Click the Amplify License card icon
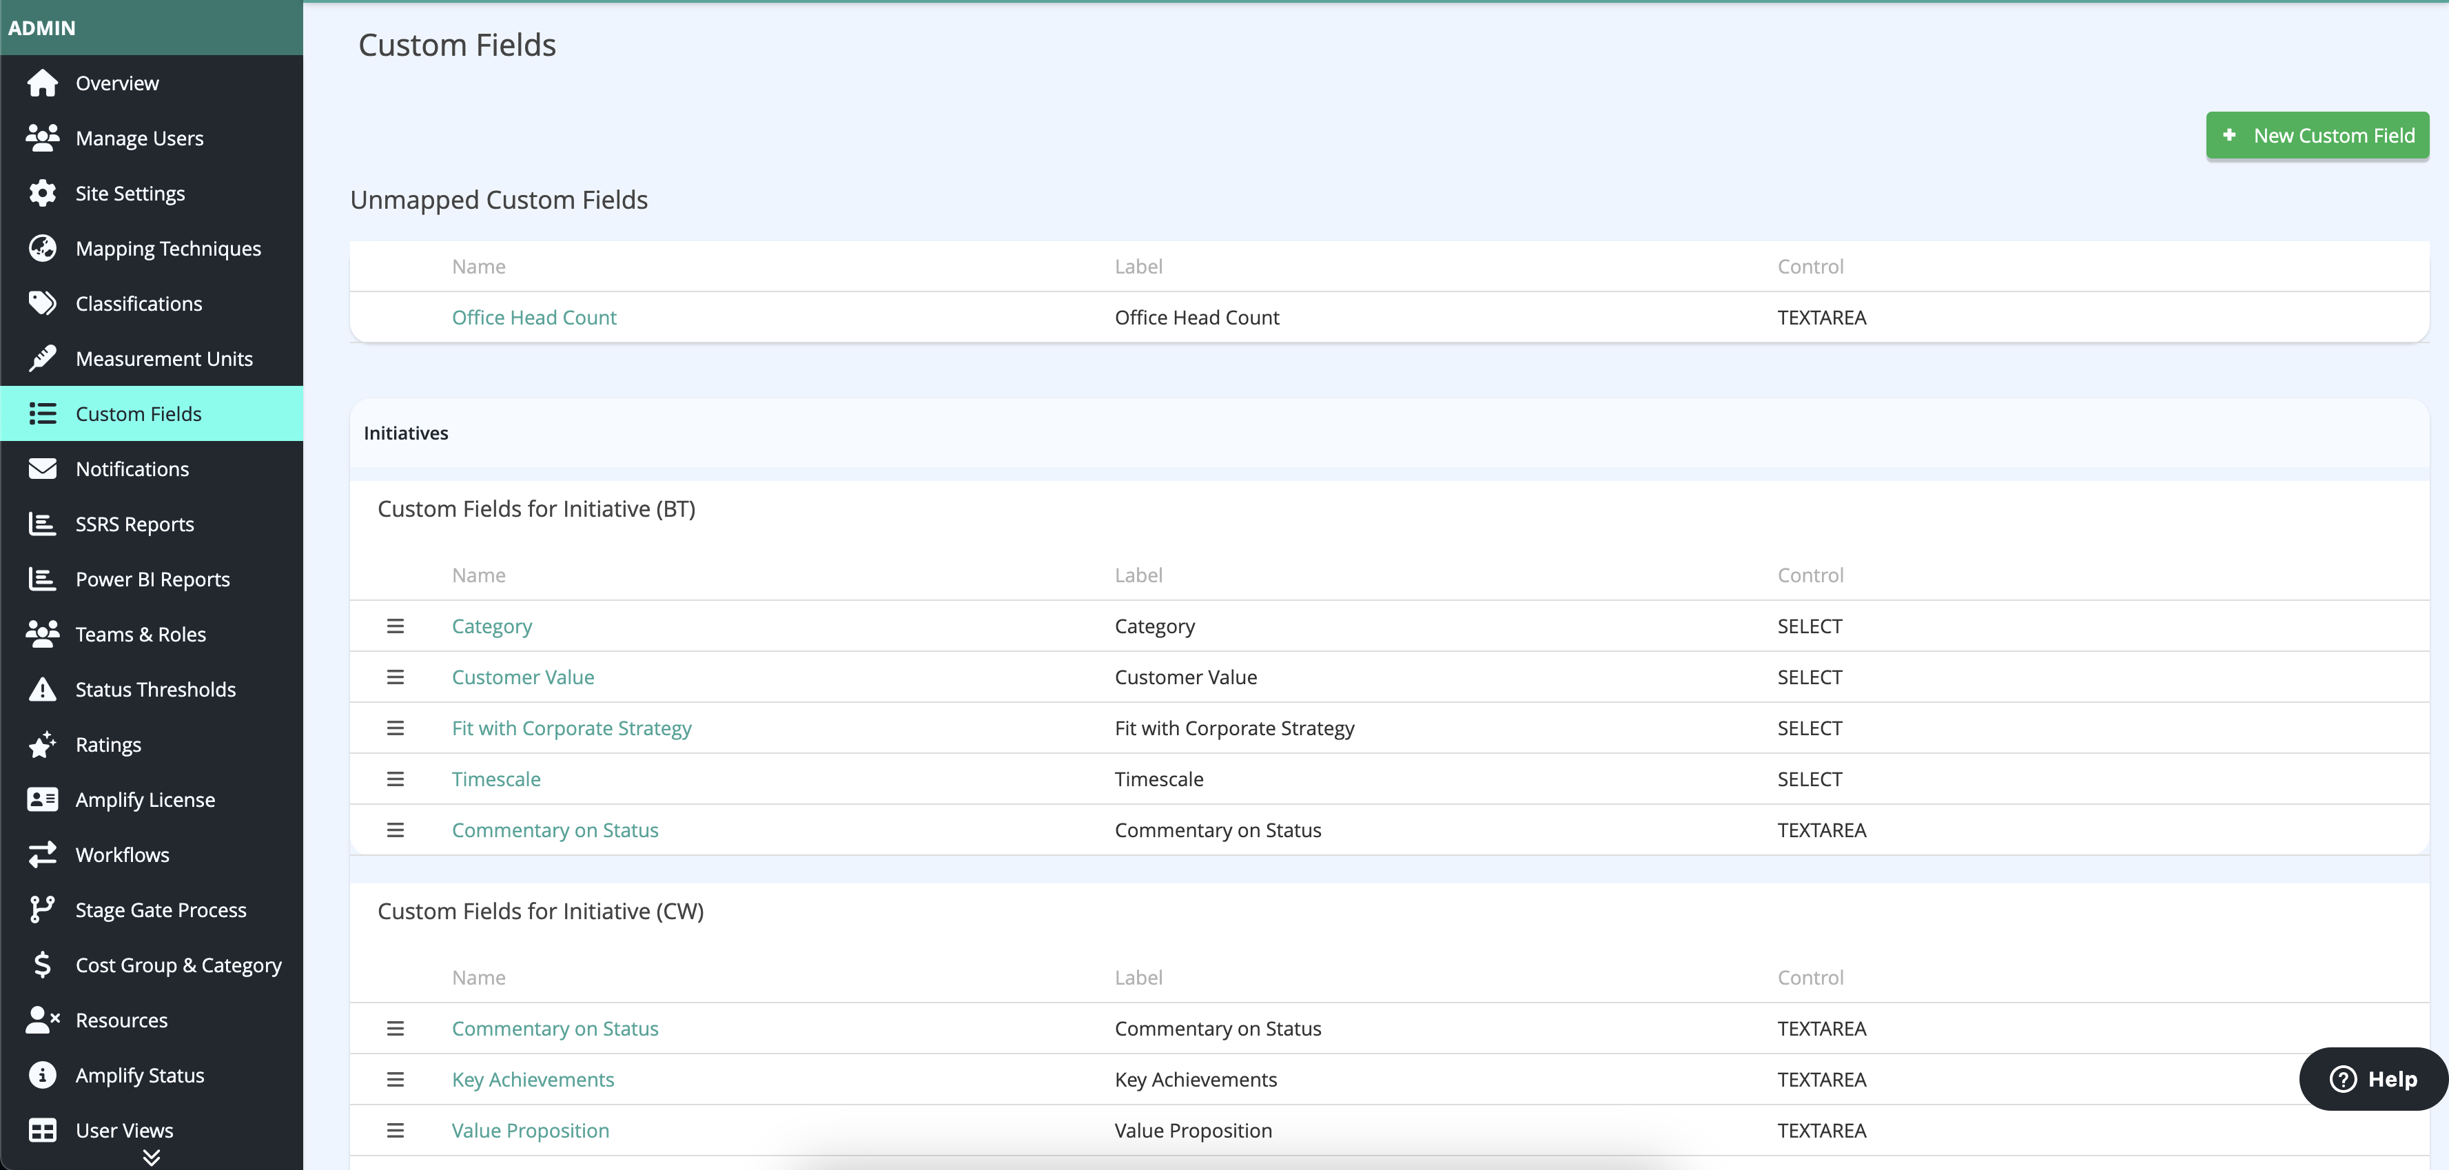The height and width of the screenshot is (1170, 2449). (42, 799)
